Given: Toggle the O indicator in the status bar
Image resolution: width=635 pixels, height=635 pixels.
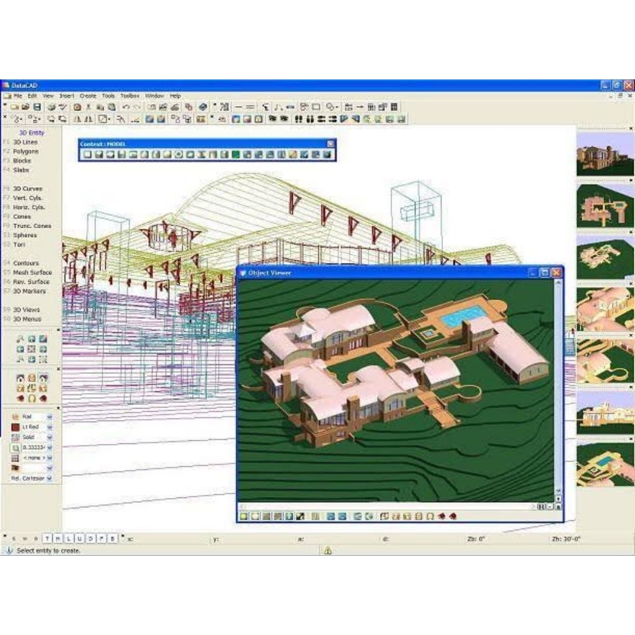Looking at the screenshot, I should click(35, 539).
